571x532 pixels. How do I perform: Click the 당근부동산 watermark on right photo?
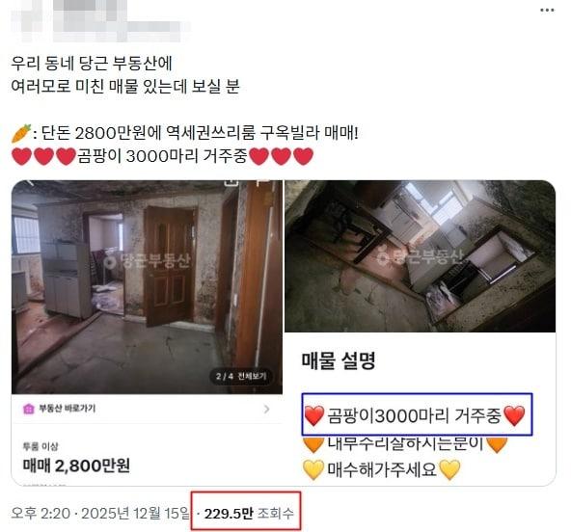pos(419,257)
